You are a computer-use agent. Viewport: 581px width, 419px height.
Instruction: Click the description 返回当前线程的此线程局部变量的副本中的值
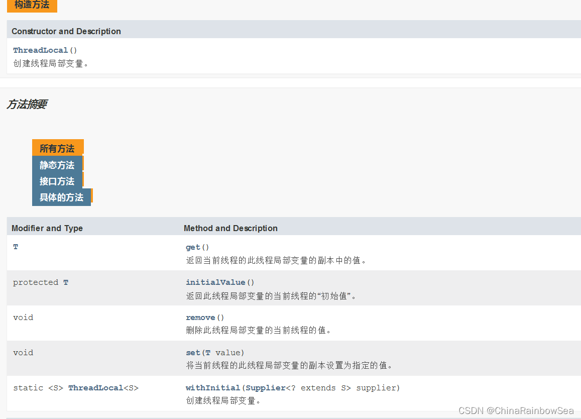click(x=276, y=260)
